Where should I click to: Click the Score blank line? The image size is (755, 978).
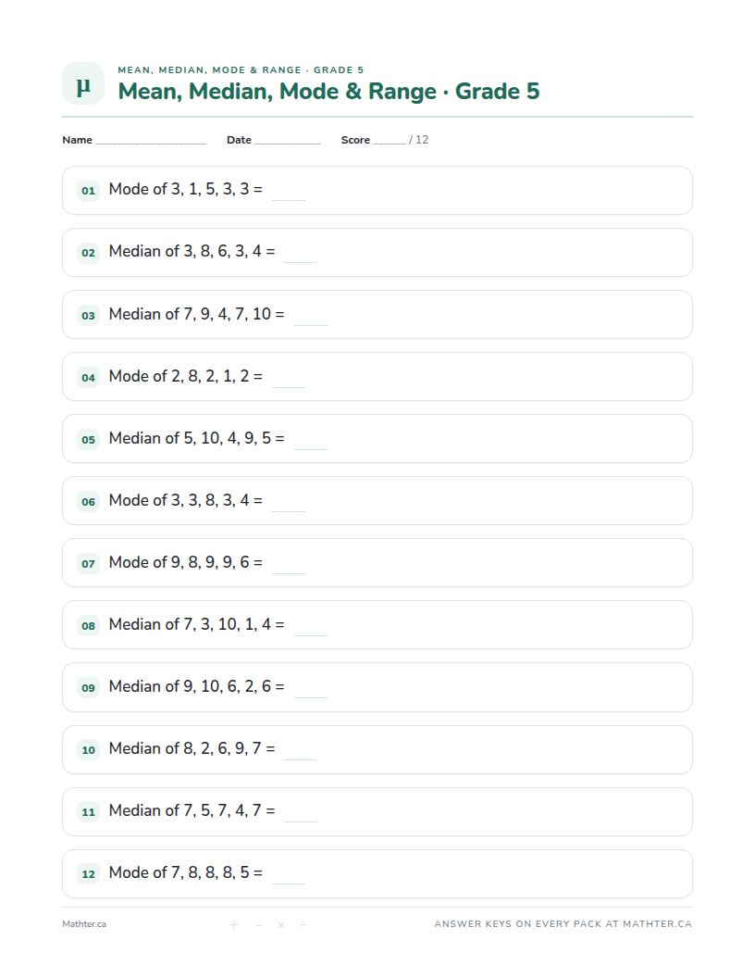click(x=390, y=143)
